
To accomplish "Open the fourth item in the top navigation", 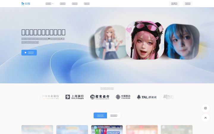I will [x=87, y=4].
